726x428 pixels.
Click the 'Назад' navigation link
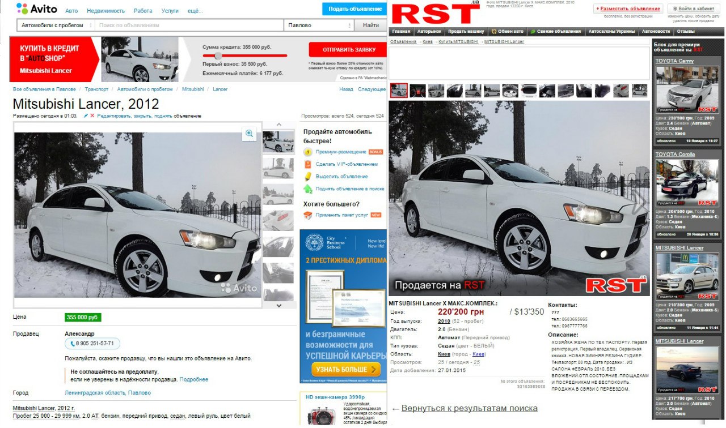(x=346, y=89)
